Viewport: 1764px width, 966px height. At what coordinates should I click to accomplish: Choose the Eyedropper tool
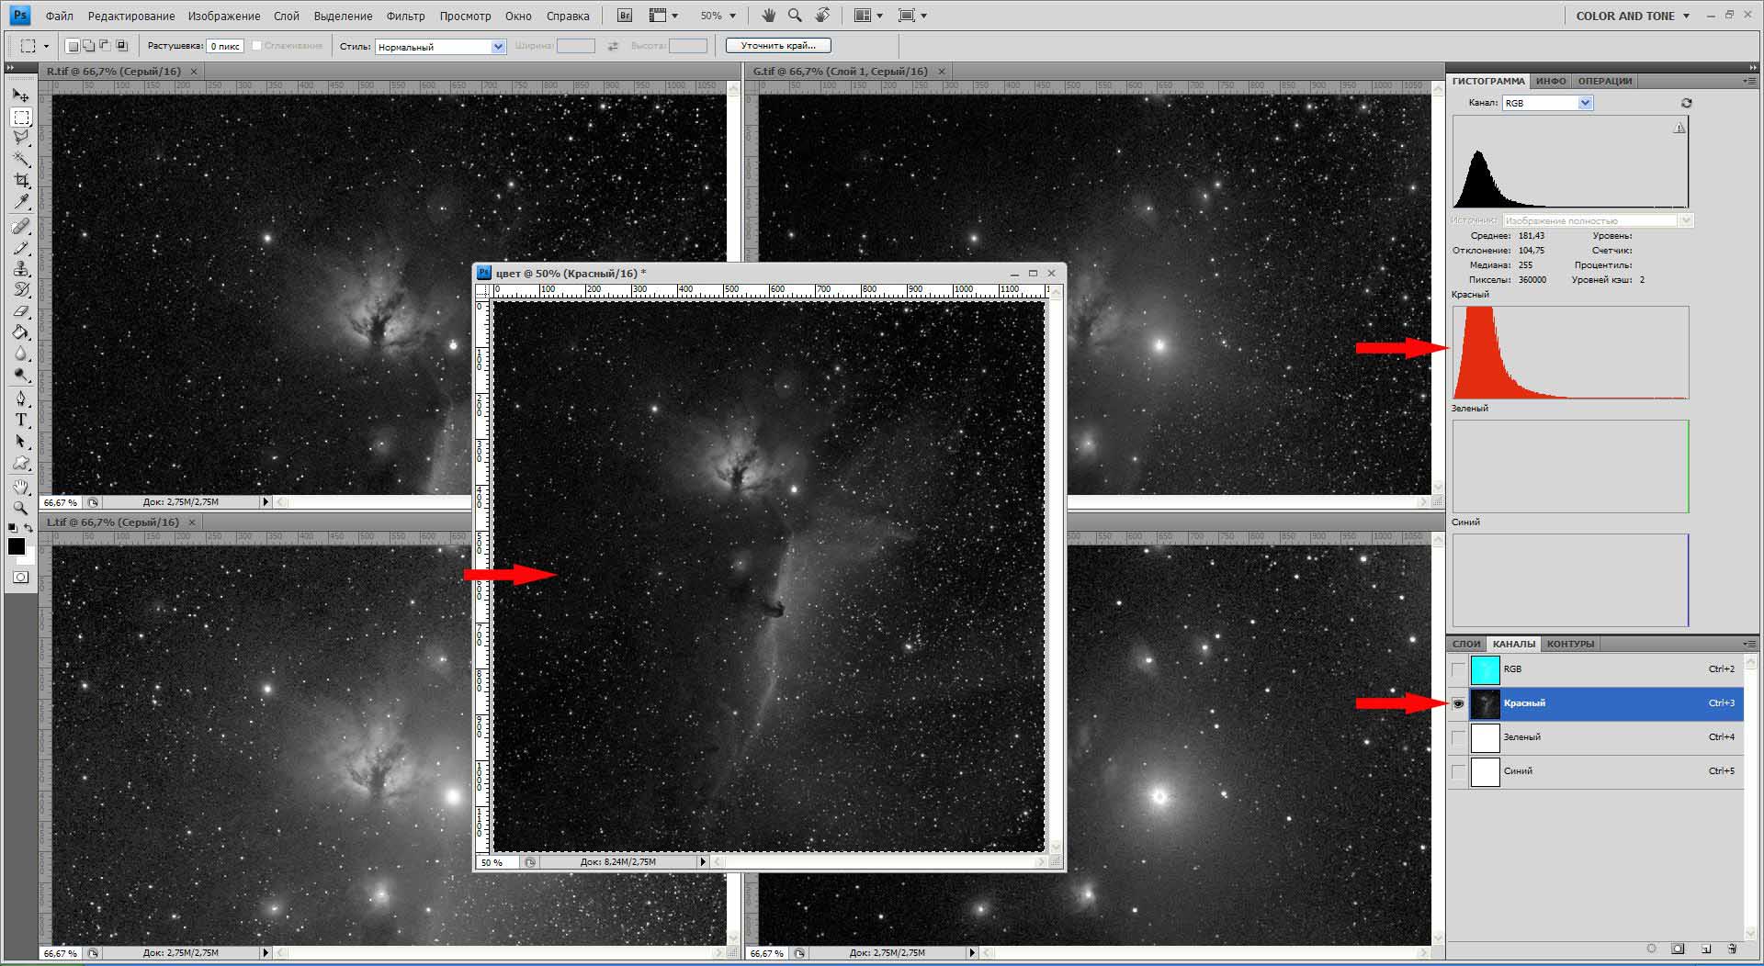[21, 202]
